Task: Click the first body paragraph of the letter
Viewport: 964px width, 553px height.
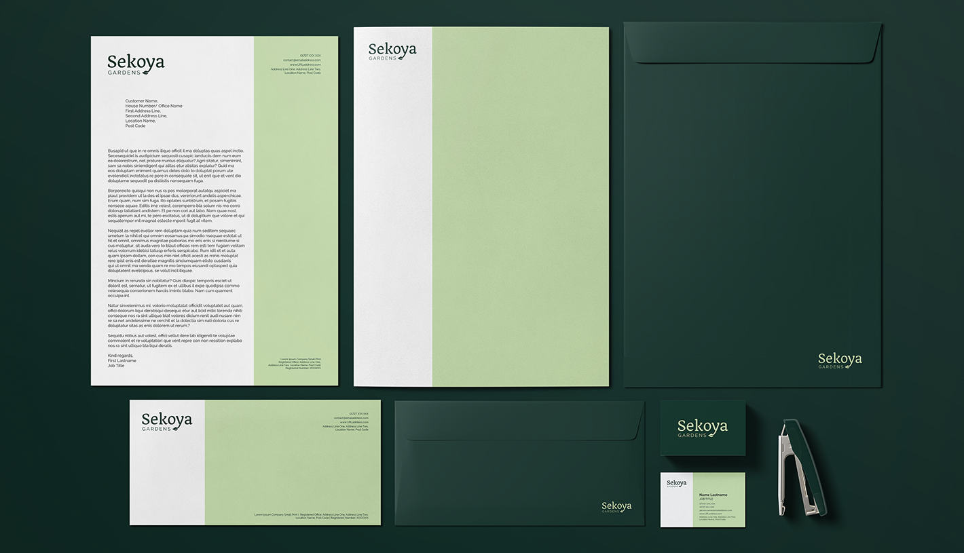Action: pos(176,166)
